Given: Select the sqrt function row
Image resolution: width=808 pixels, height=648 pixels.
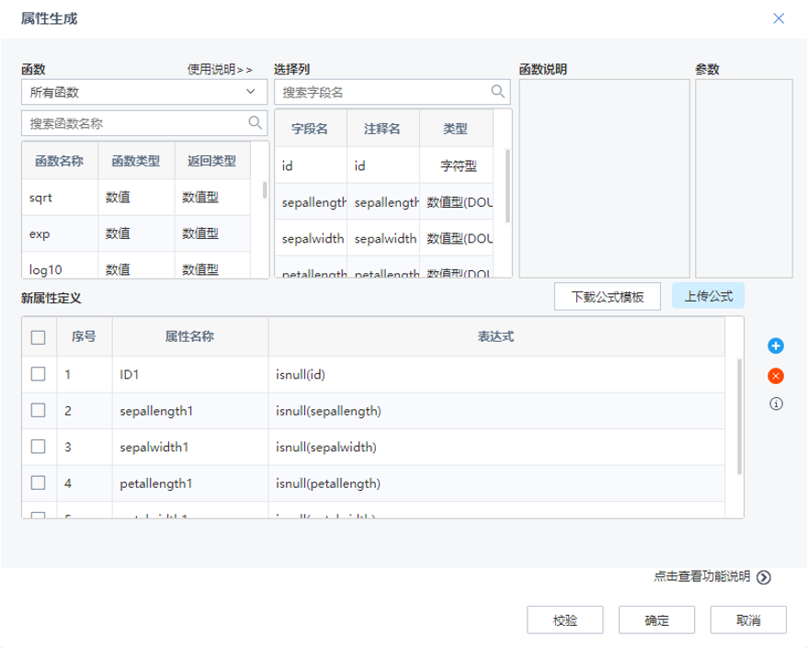Looking at the screenshot, I should click(60, 197).
